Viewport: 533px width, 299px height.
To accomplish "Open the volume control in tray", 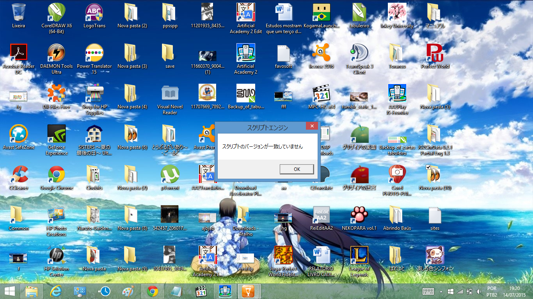I will pos(479,291).
